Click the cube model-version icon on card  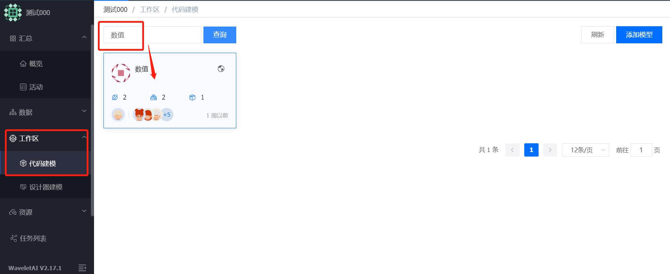[192, 98]
